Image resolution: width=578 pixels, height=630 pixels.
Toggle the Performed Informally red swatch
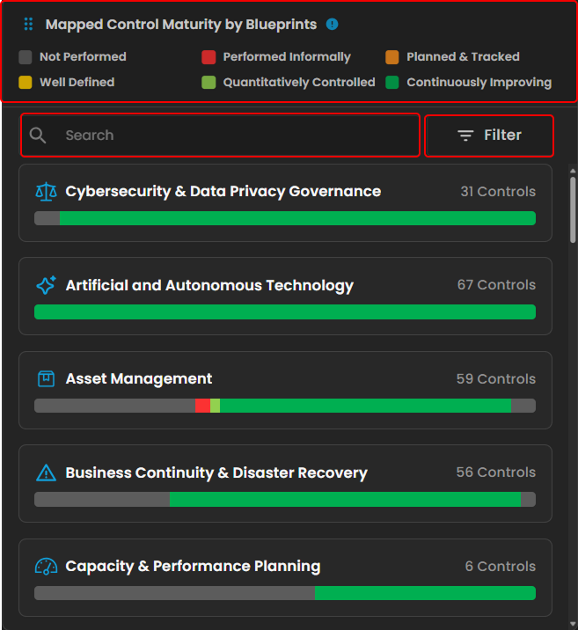(209, 57)
